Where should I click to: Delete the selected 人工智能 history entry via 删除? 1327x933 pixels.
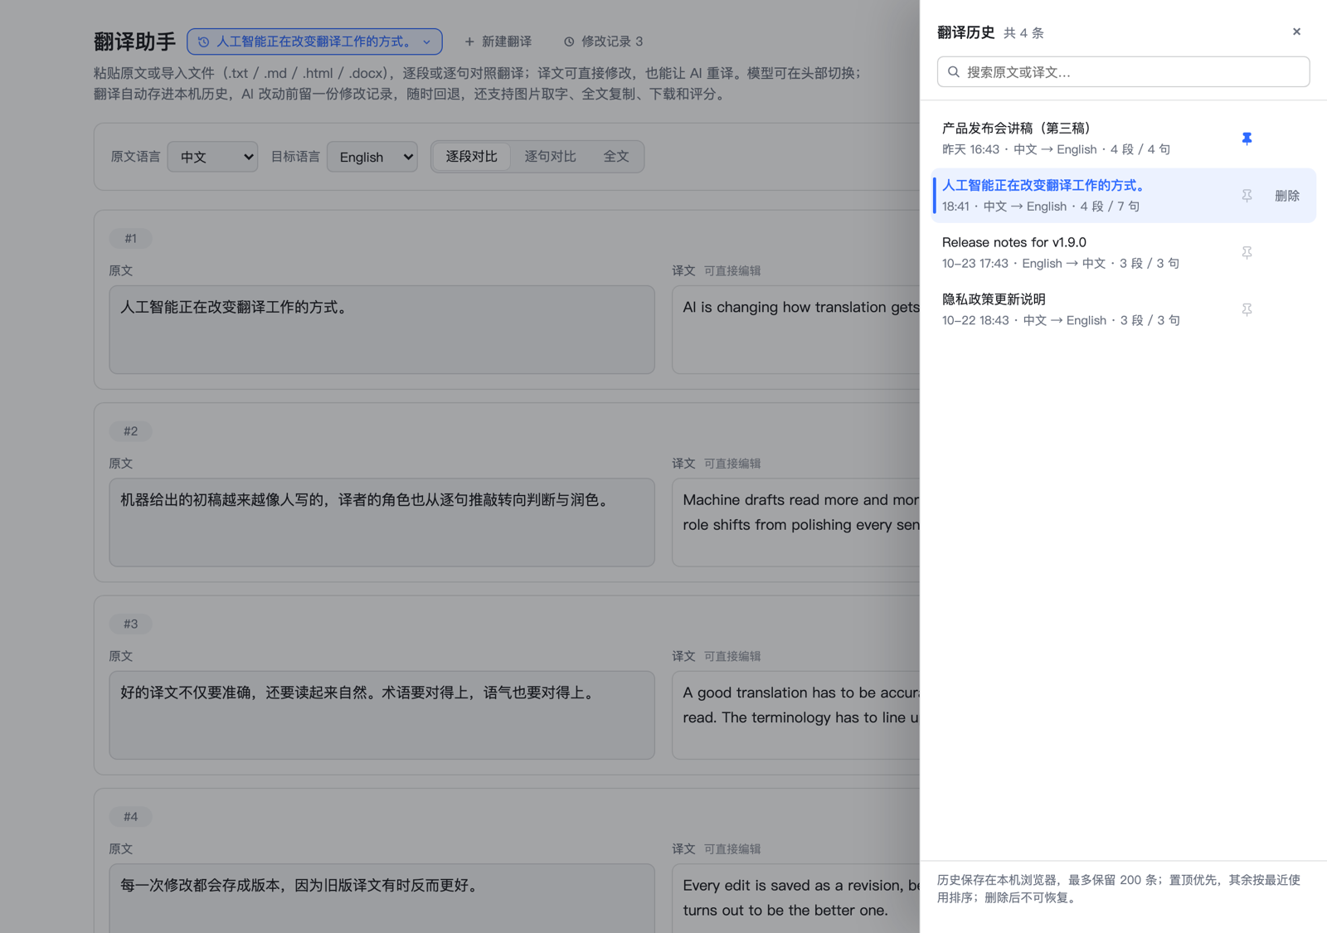point(1286,196)
